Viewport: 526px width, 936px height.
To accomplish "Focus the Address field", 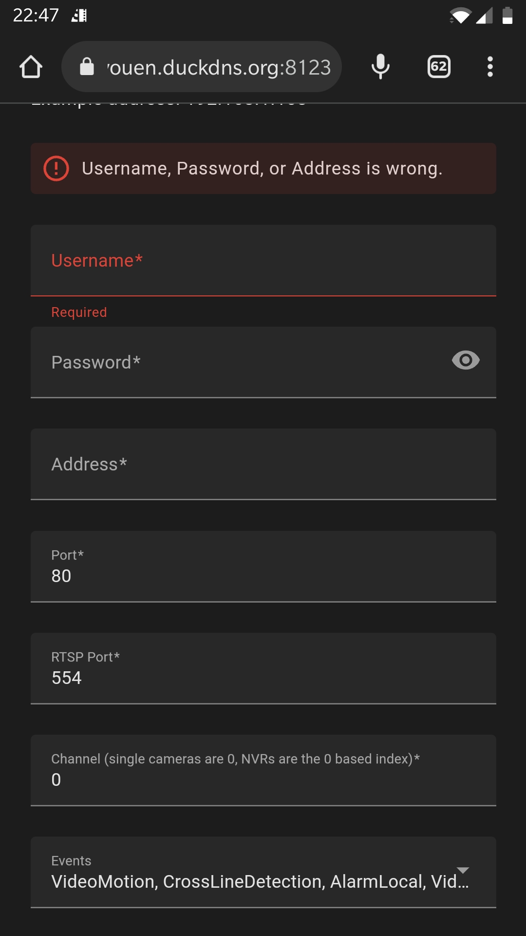I will point(263,464).
